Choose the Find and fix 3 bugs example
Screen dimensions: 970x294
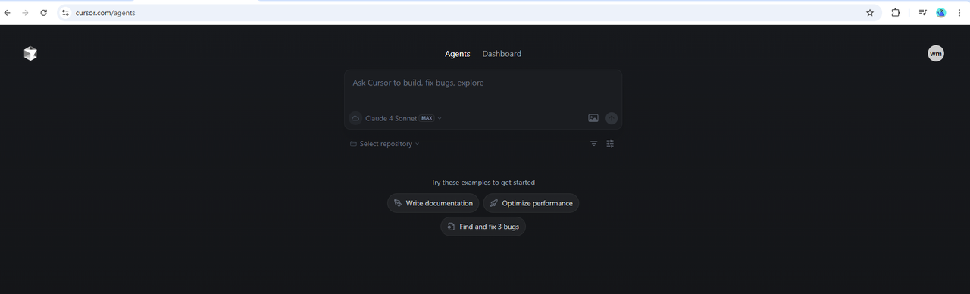coord(483,227)
